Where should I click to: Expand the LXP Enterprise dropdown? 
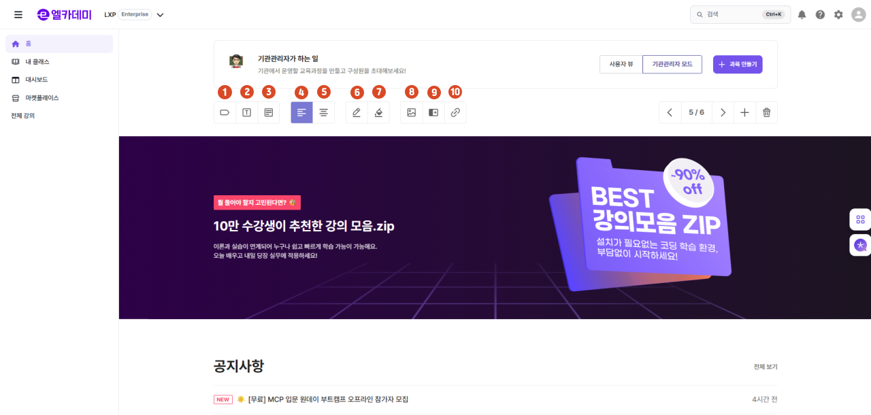click(x=160, y=14)
